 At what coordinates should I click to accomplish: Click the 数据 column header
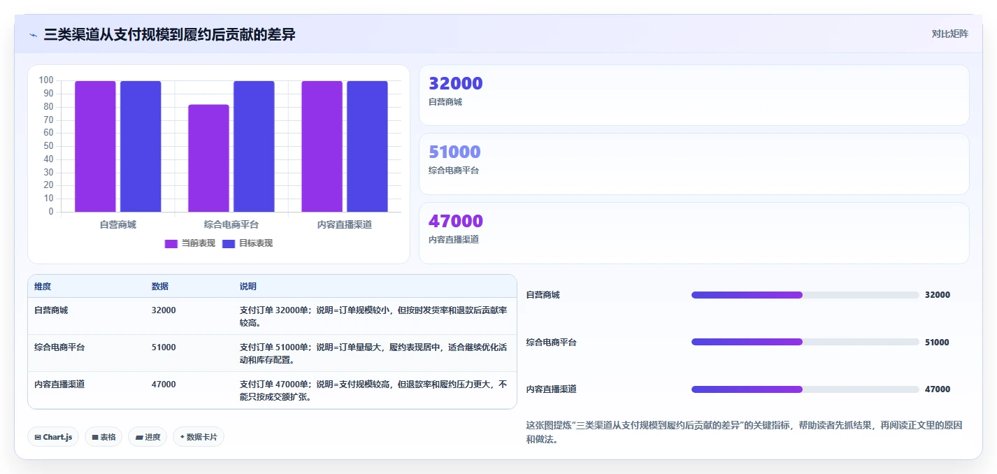(x=159, y=287)
